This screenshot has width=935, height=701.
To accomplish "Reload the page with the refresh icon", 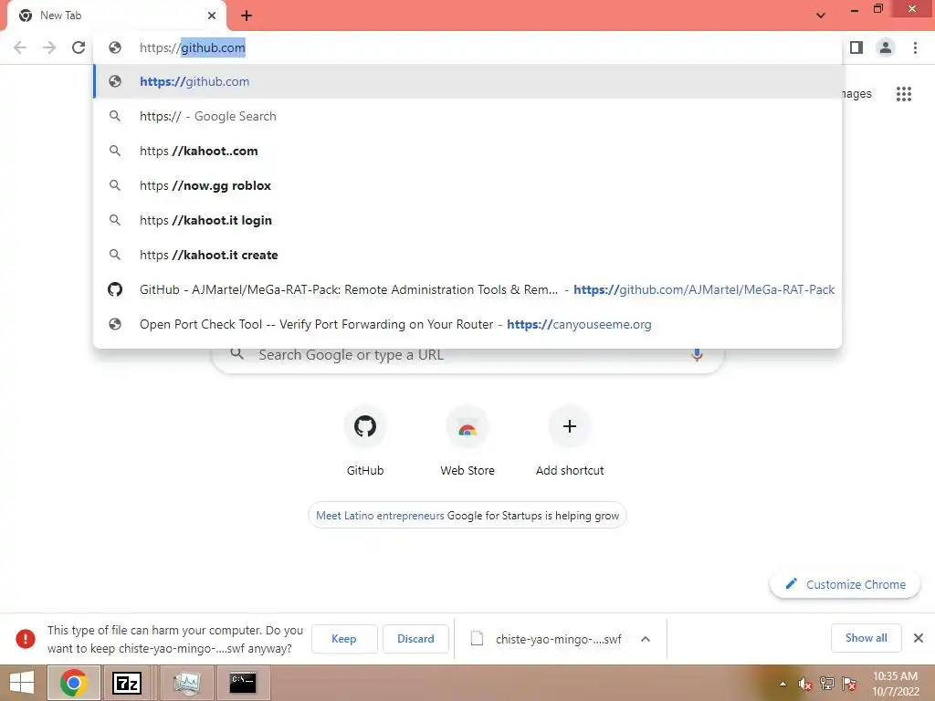I will click(79, 47).
